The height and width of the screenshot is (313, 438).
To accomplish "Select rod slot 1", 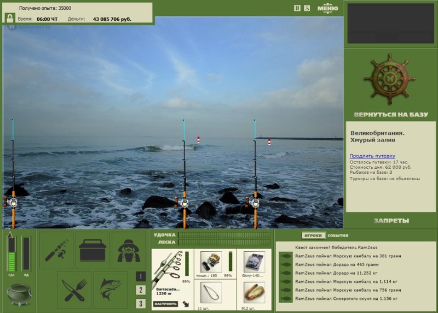I will point(141,276).
